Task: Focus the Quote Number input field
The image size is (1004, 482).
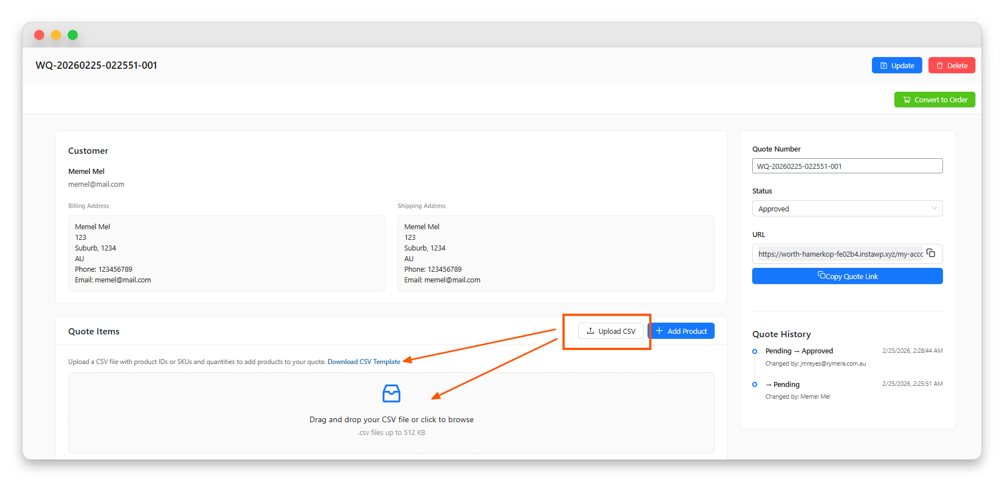Action: coord(847,166)
